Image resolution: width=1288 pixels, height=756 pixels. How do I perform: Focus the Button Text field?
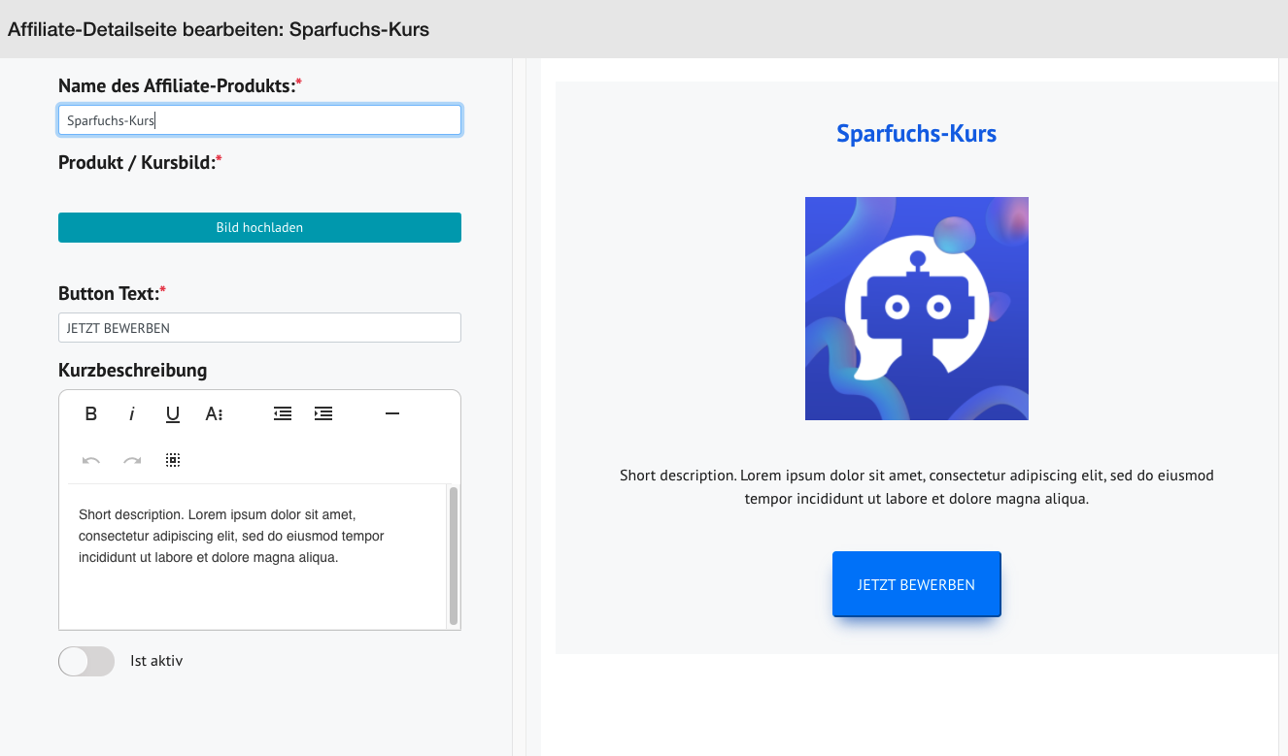tap(259, 327)
